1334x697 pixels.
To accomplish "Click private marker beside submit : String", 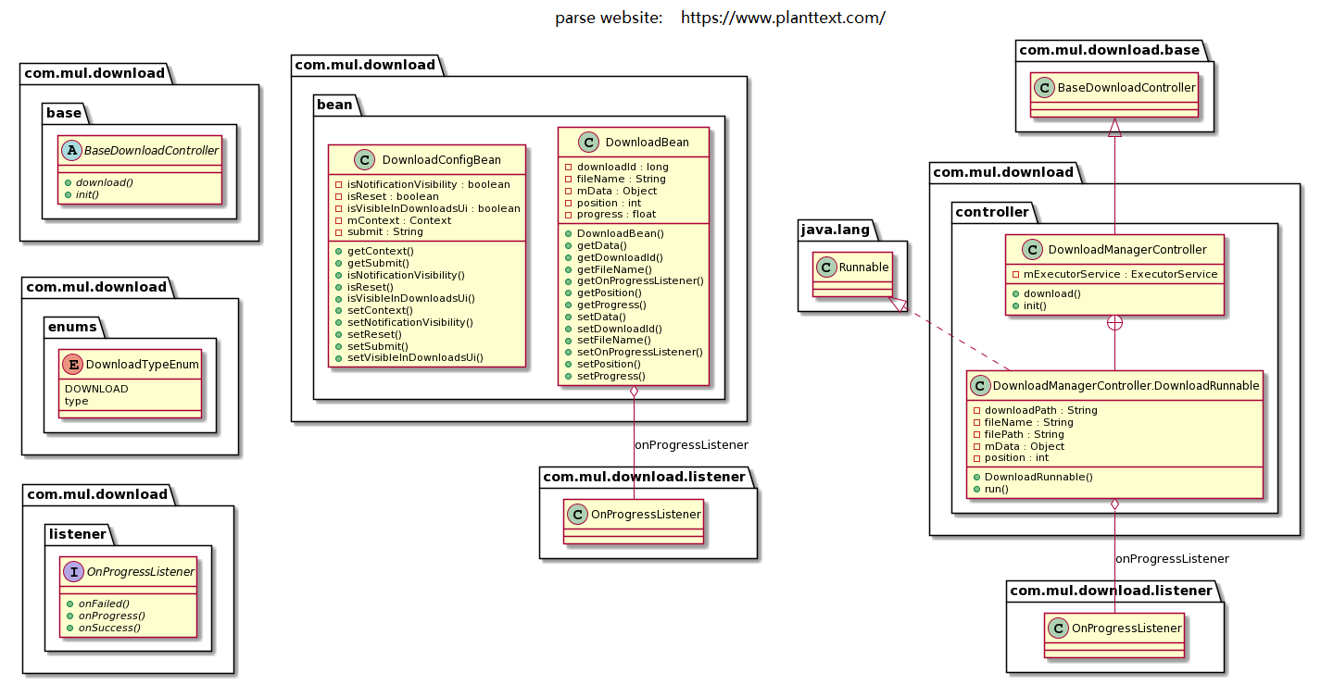I will click(339, 232).
